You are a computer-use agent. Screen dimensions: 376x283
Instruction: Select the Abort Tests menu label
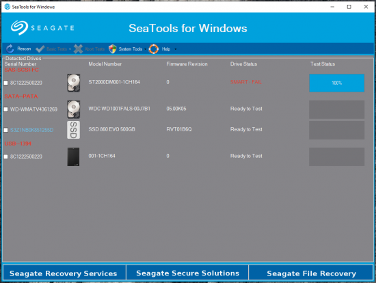point(94,49)
